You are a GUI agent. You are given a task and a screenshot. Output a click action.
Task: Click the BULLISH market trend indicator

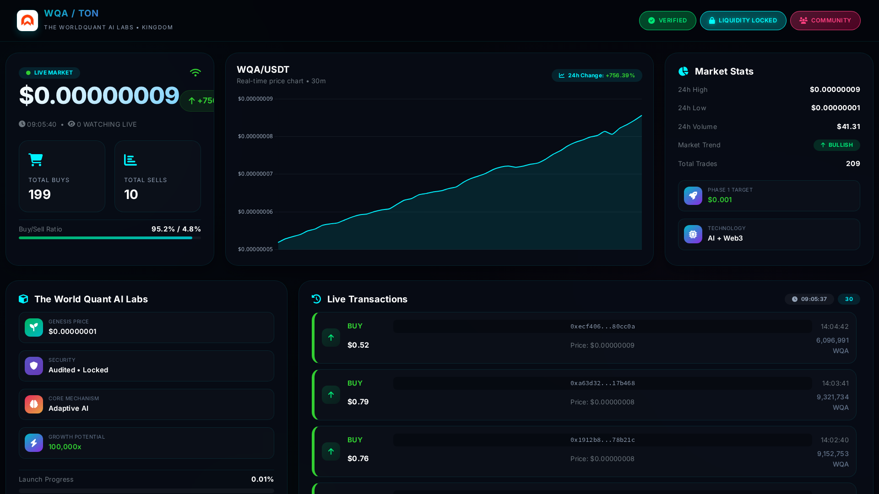click(x=837, y=145)
